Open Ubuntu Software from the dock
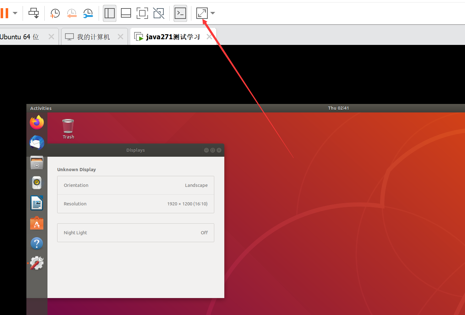The height and width of the screenshot is (315, 465). click(37, 223)
